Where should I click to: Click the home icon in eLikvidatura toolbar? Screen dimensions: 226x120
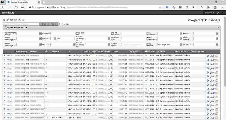pyautogui.click(x=4, y=20)
